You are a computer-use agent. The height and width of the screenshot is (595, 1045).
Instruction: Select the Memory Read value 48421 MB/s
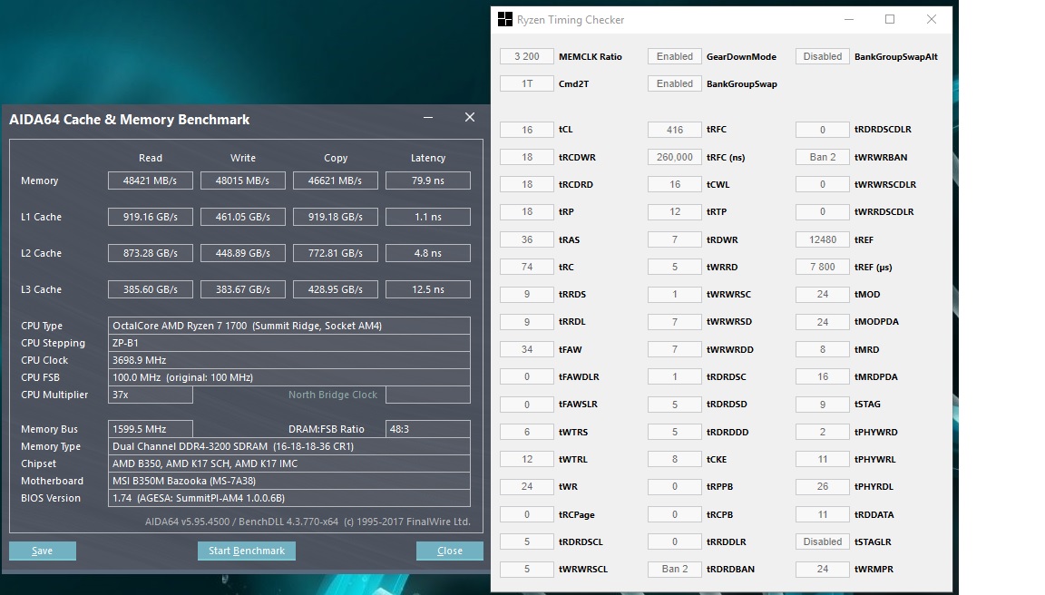tap(151, 180)
